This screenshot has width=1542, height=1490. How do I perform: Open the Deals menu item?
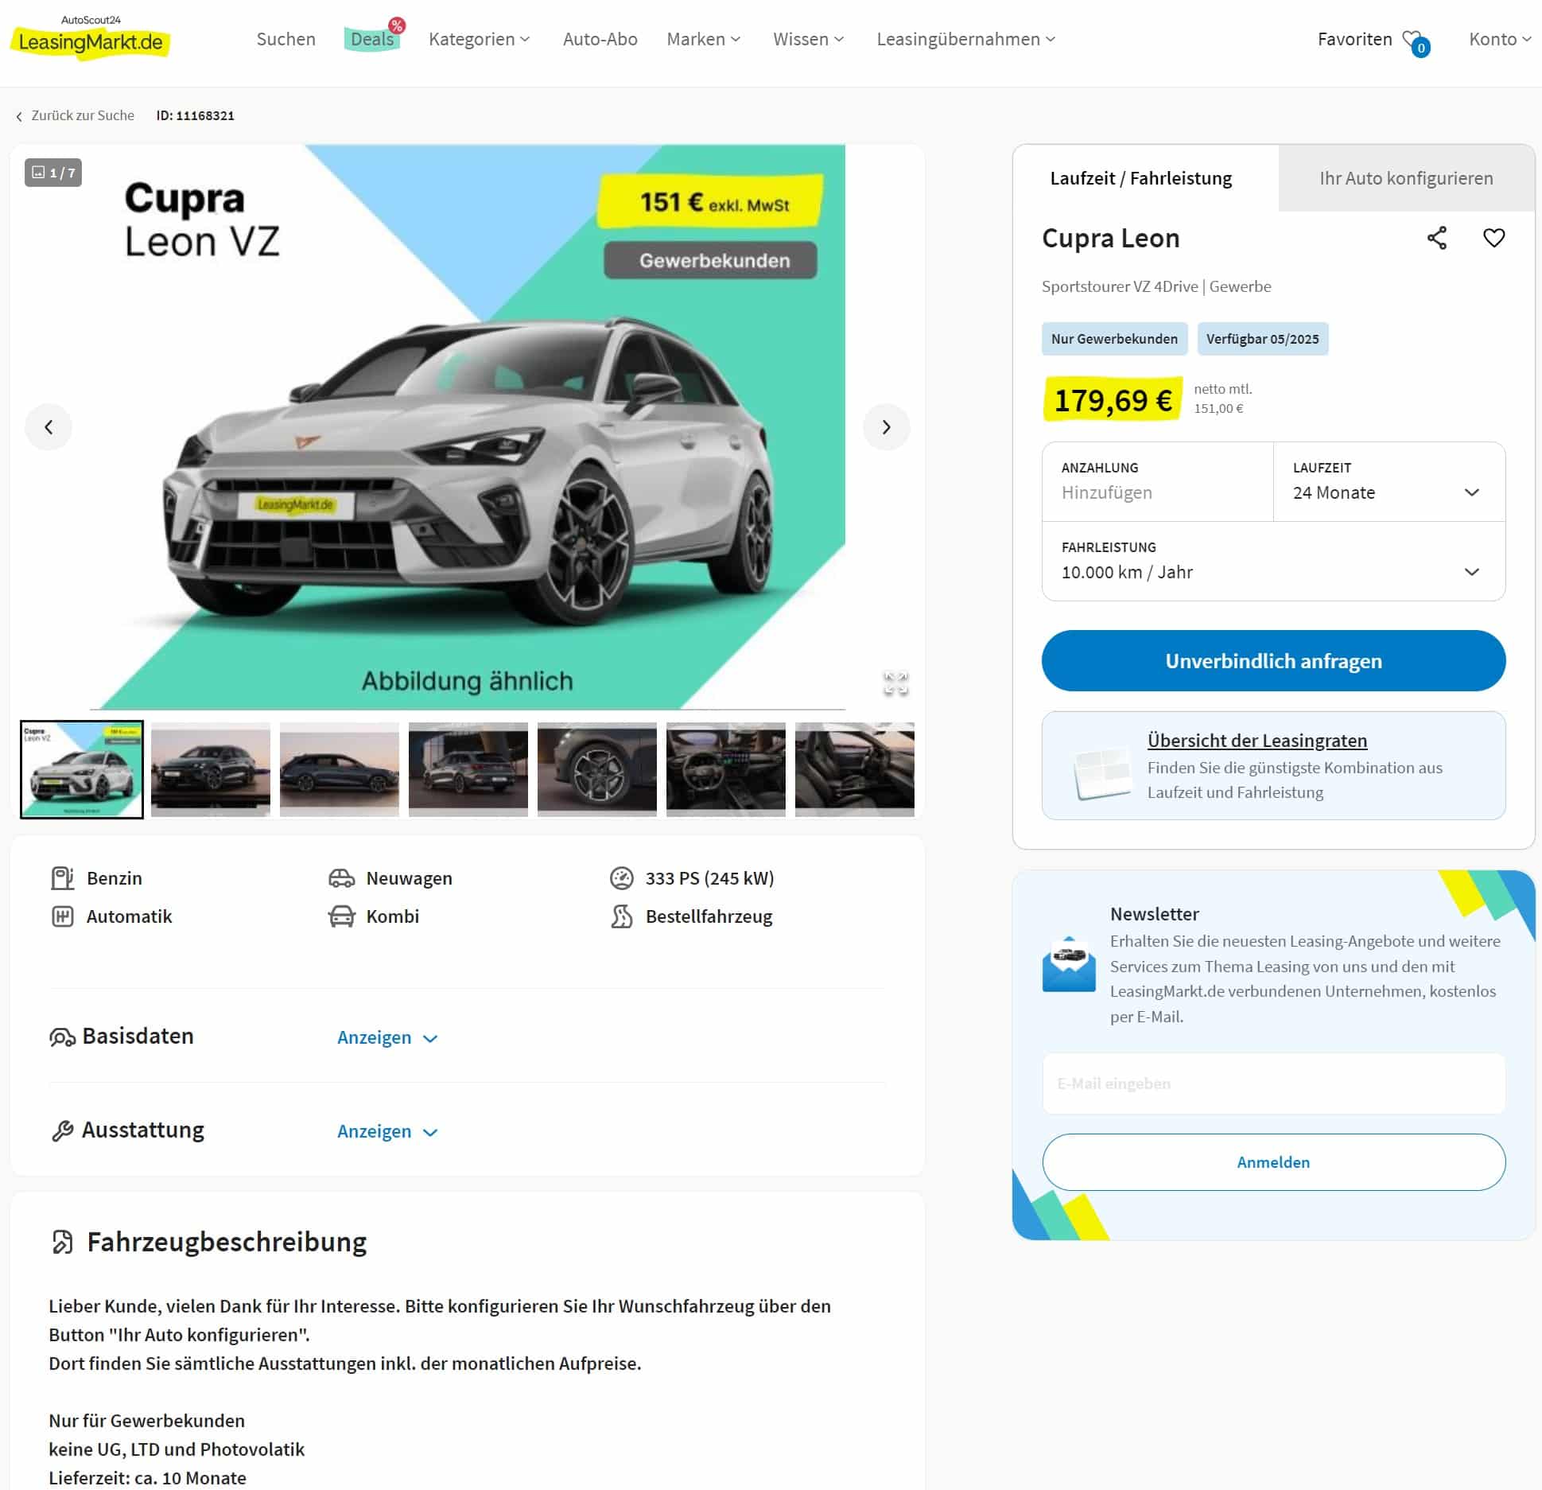point(372,39)
